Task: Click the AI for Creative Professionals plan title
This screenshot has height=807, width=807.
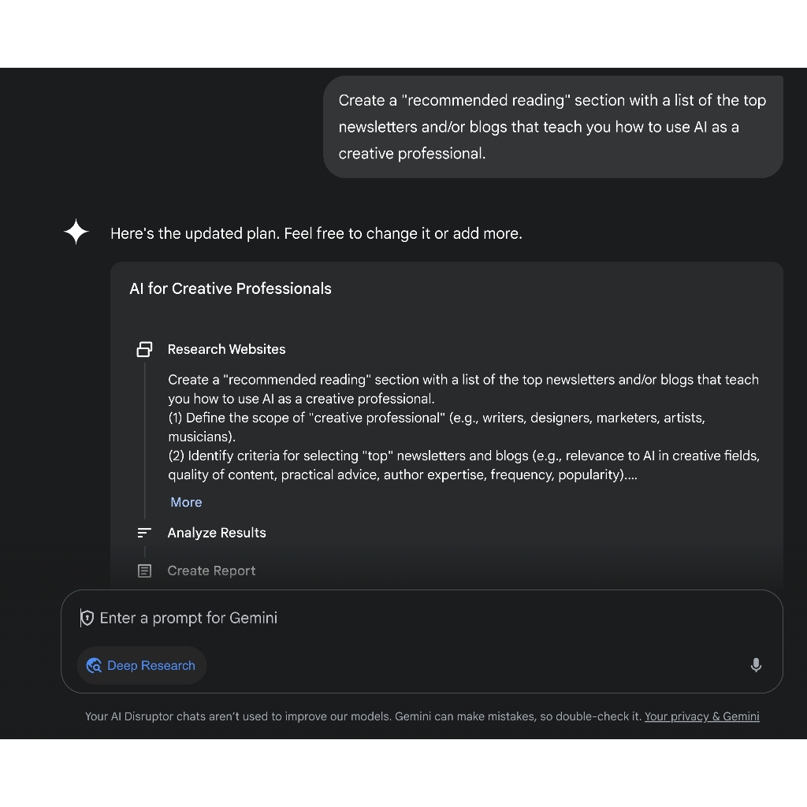Action: click(x=230, y=288)
